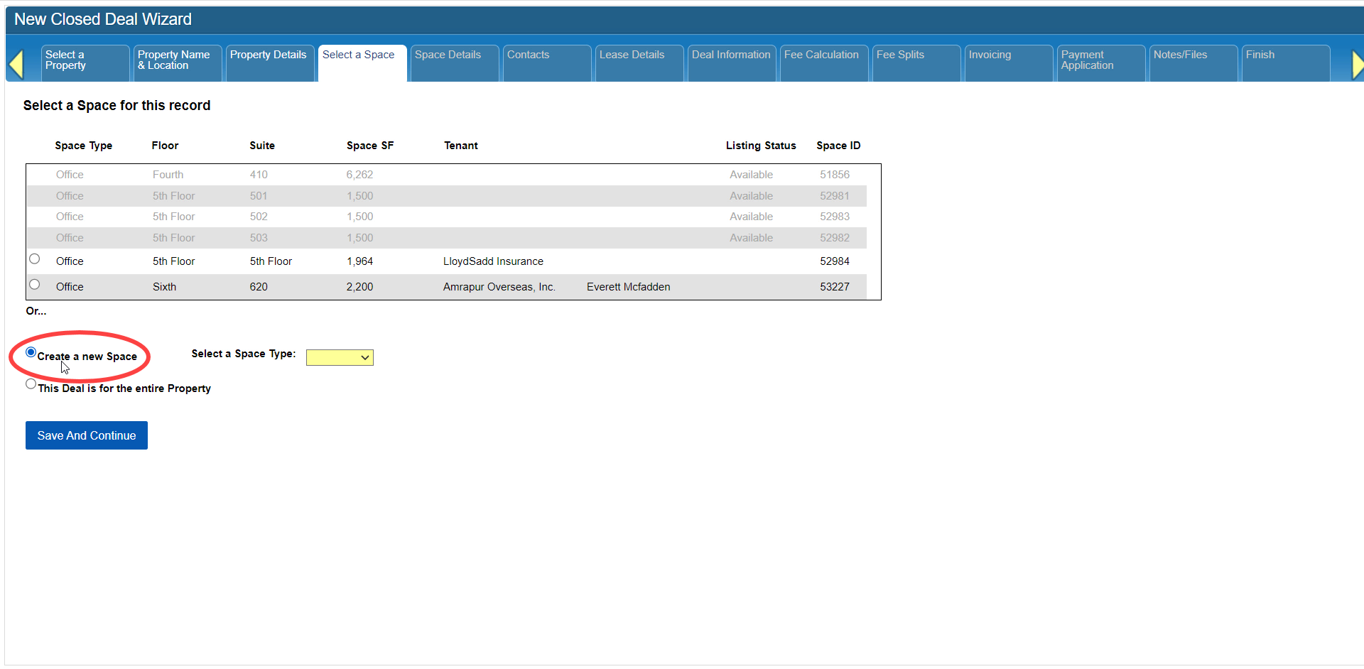Switch to the Contacts tab
This screenshot has width=1364, height=669.
tap(546, 62)
